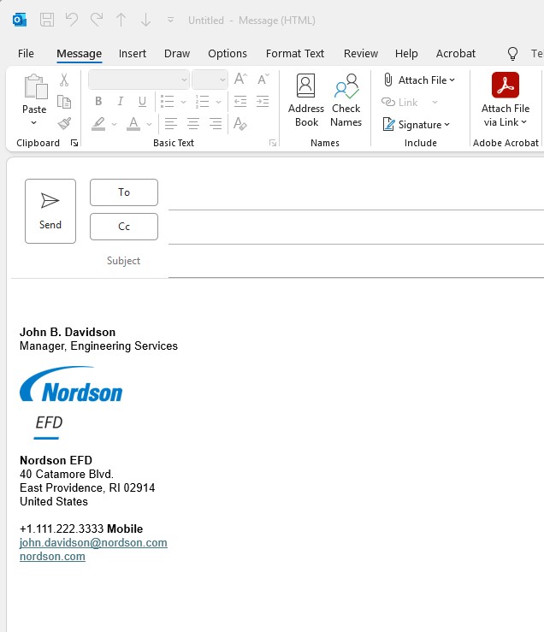Apply the font color
The image size is (544, 632).
coord(133,124)
